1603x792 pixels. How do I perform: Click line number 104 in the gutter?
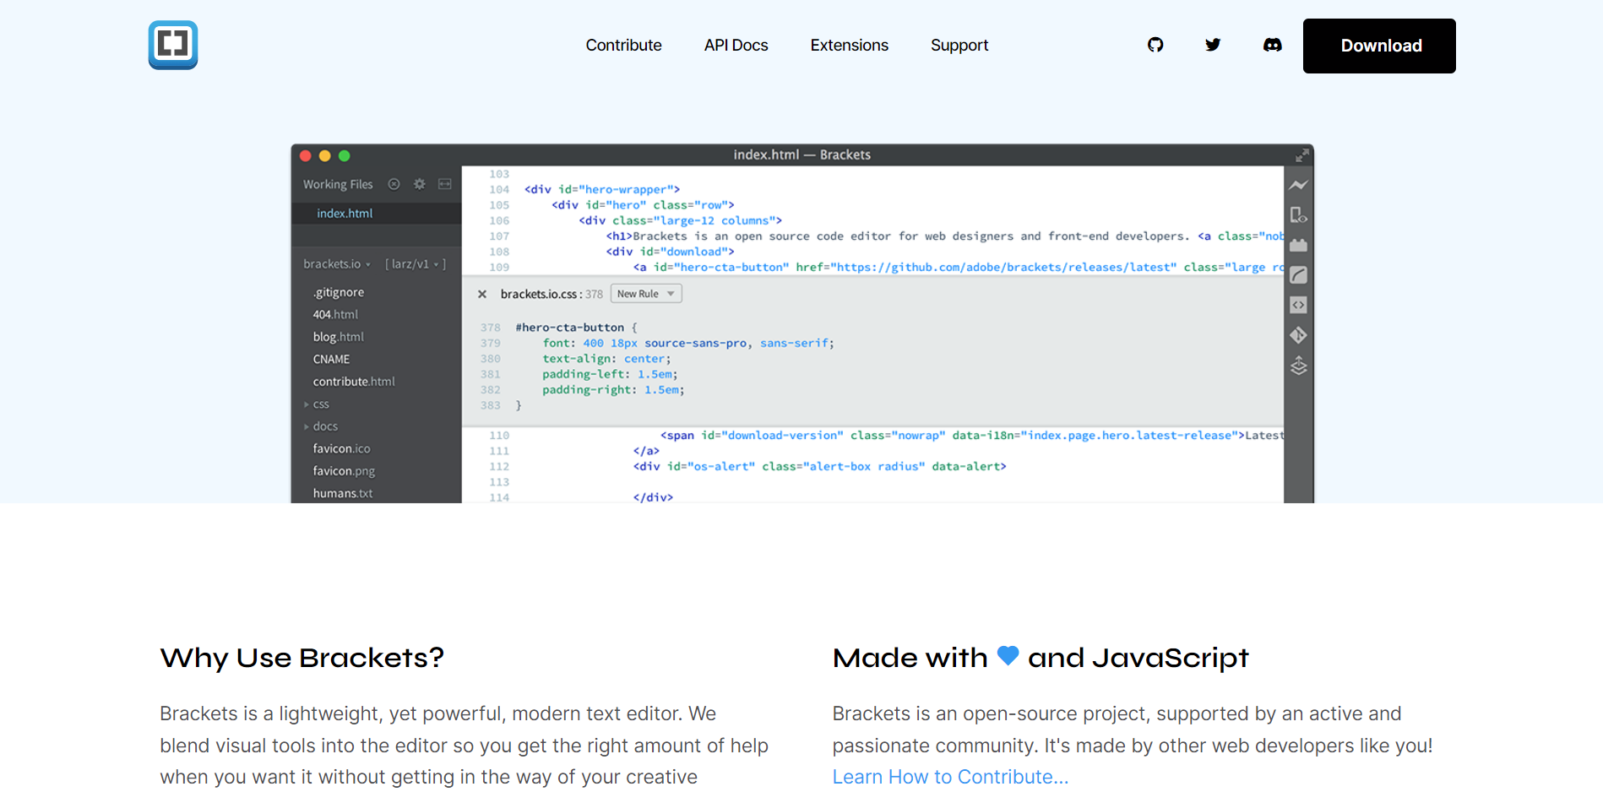[499, 190]
